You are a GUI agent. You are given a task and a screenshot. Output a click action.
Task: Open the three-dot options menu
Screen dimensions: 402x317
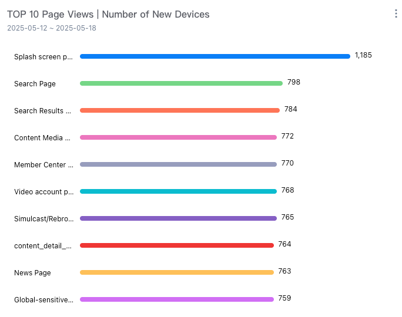click(x=396, y=14)
